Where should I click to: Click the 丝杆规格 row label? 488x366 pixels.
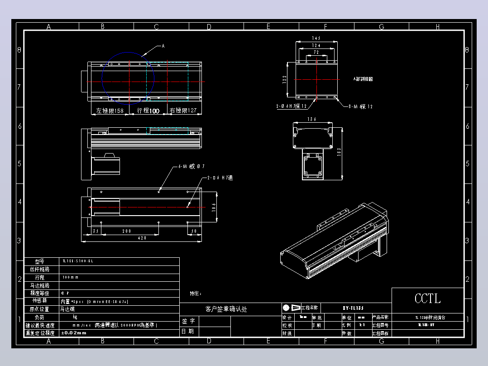click(39, 269)
